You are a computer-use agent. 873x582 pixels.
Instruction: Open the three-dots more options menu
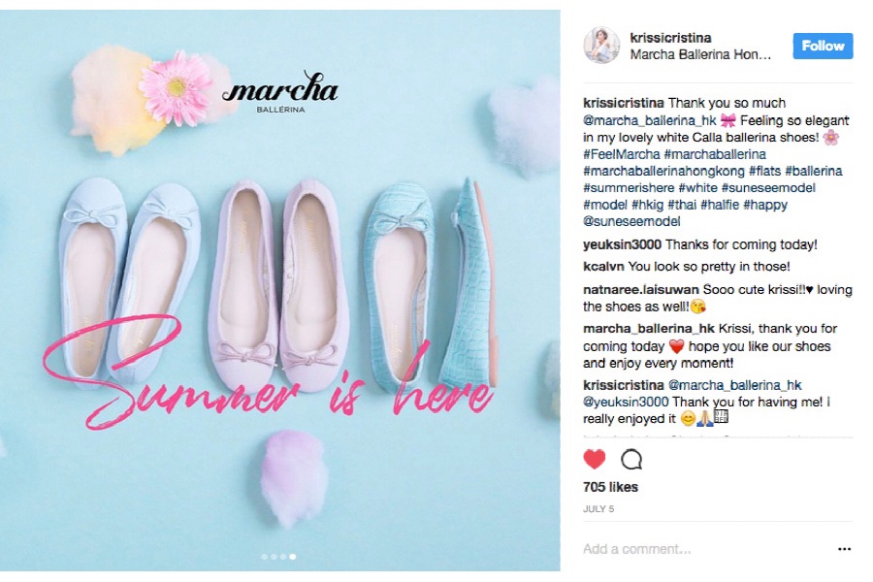coord(844,549)
